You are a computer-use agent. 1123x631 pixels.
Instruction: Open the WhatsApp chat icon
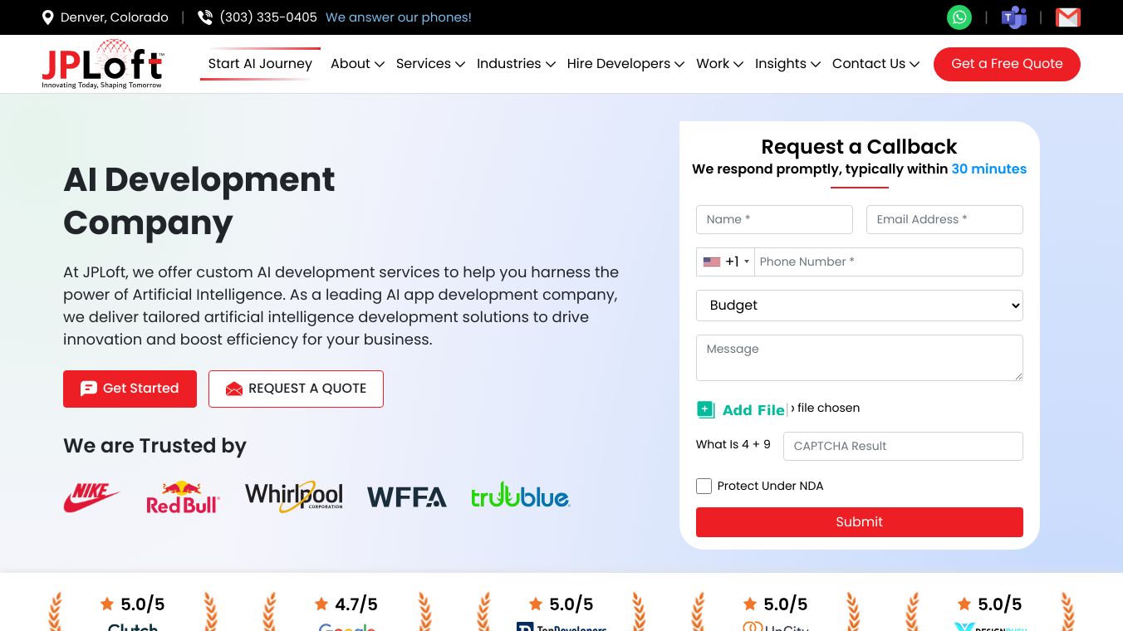tap(959, 17)
